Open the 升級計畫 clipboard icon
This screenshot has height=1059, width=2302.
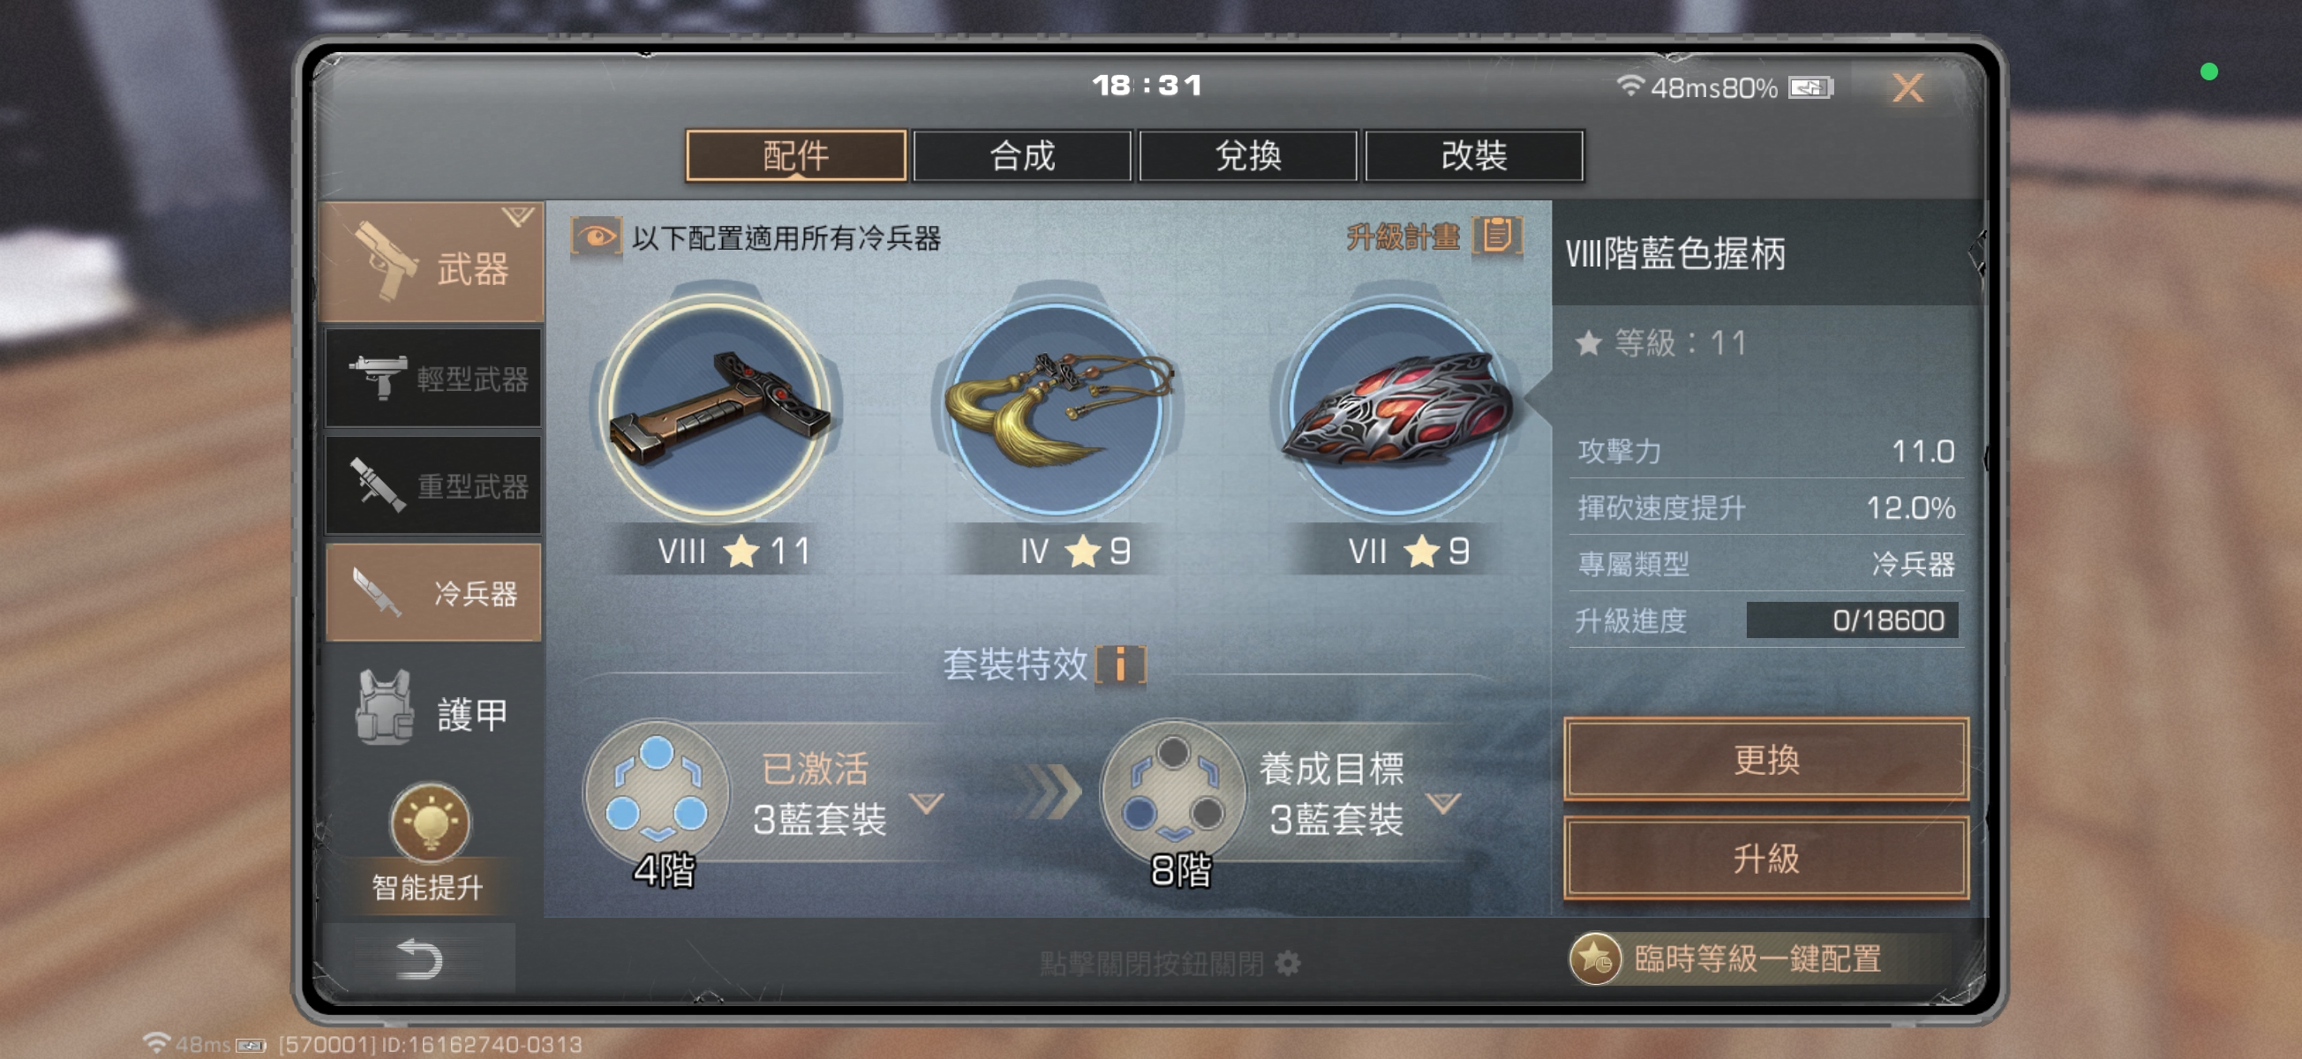1499,236
